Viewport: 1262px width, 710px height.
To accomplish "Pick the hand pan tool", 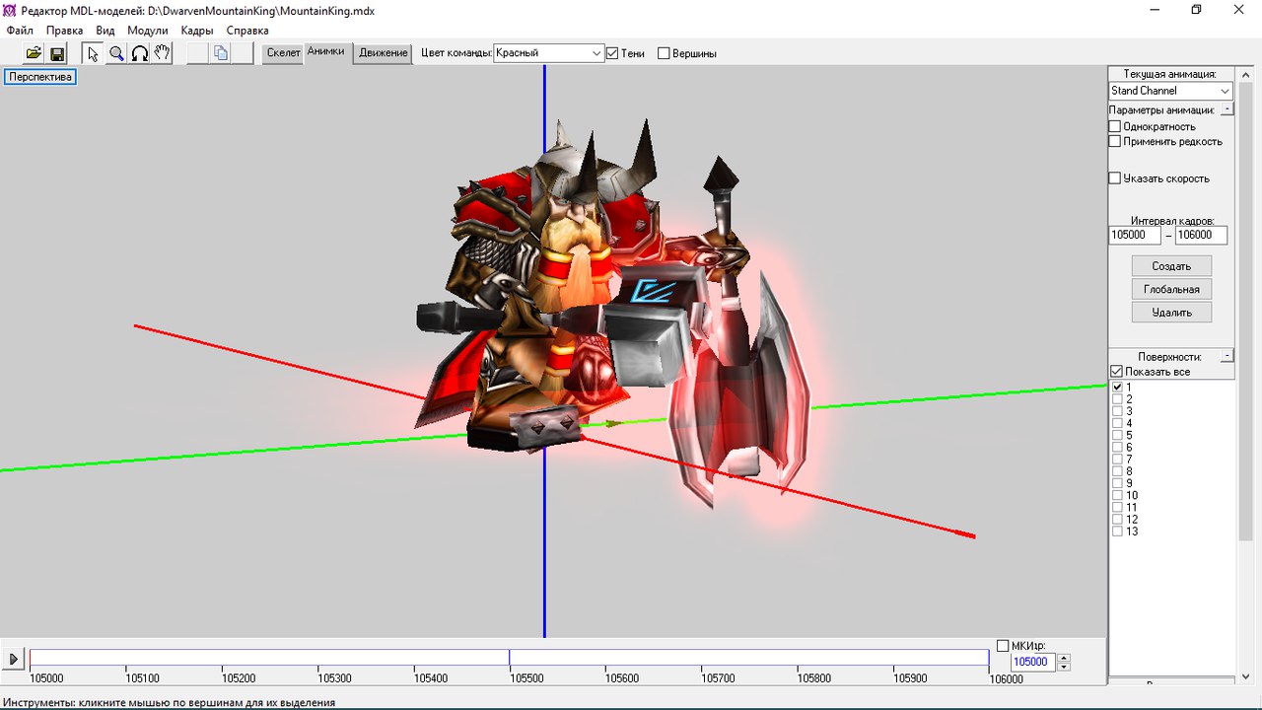I will pos(162,53).
